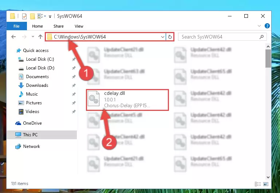
Task: Click the file list scroll down arrow
Action: [x=268, y=177]
